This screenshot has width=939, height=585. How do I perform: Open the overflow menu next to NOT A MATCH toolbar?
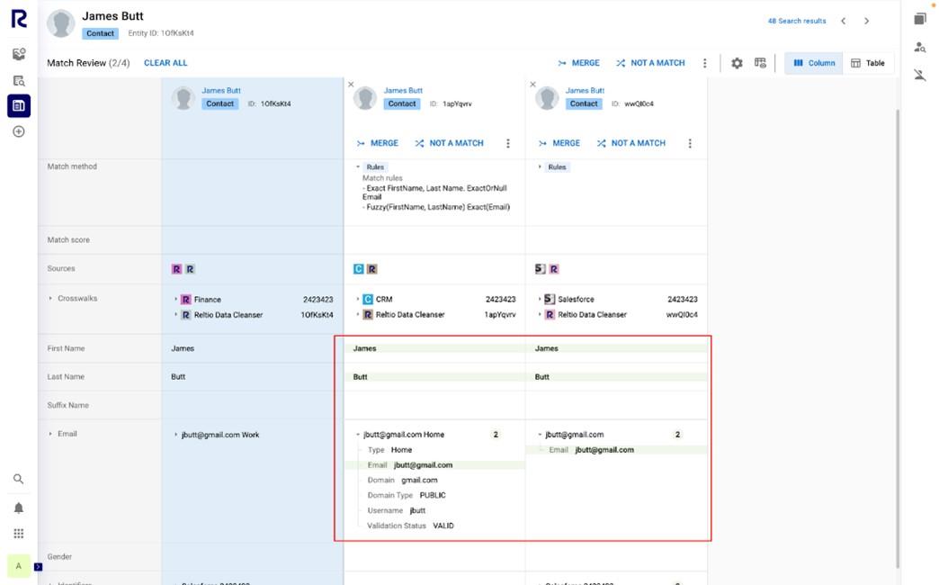point(707,62)
